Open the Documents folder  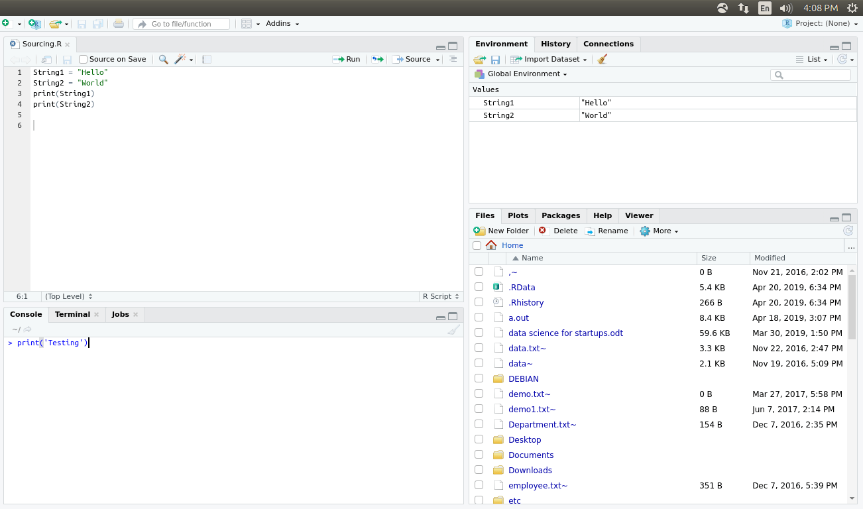click(x=531, y=455)
